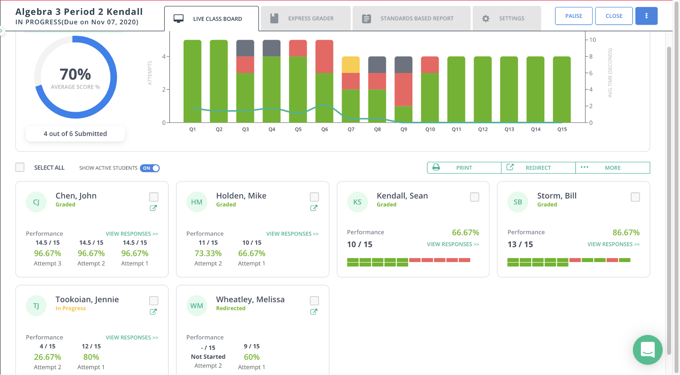Viewport: 680px width, 375px height.
Task: Click the redirect icon on Wheatley, Melissa's card
Action: tap(314, 312)
